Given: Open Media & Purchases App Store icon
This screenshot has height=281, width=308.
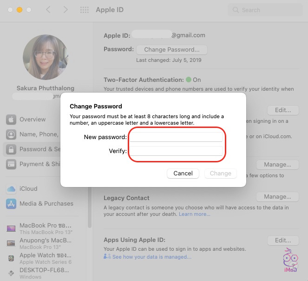Looking at the screenshot, I should [11, 204].
